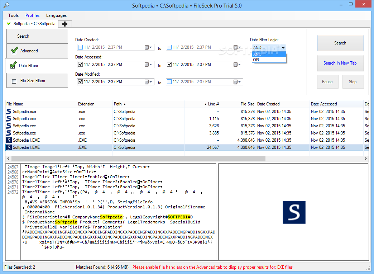
Task: Sort results by Date Accessed column
Action: pos(336,104)
